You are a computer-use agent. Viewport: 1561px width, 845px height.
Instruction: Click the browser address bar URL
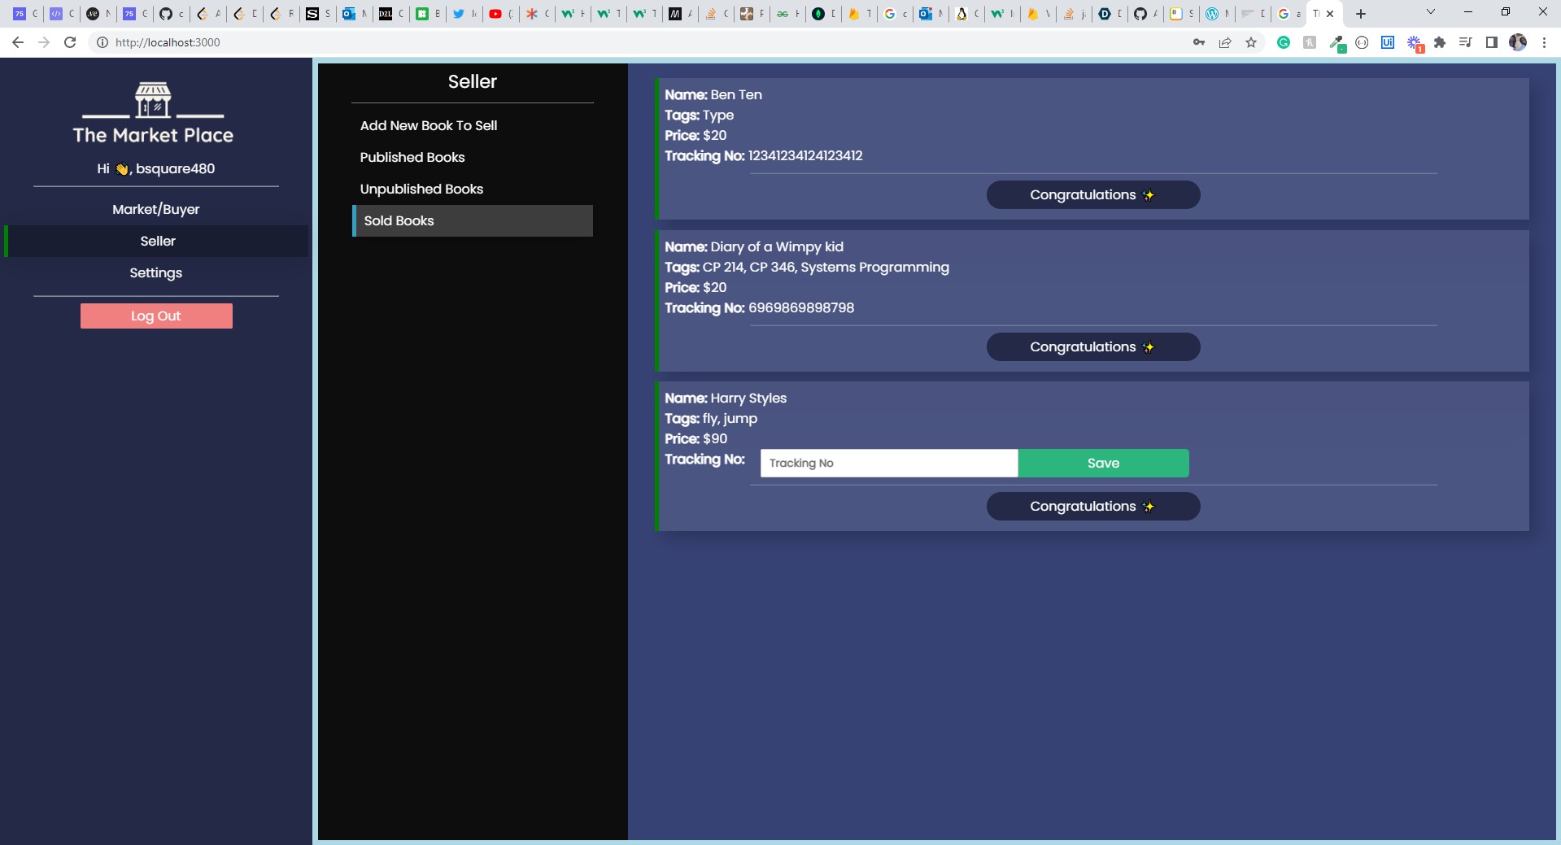click(168, 42)
